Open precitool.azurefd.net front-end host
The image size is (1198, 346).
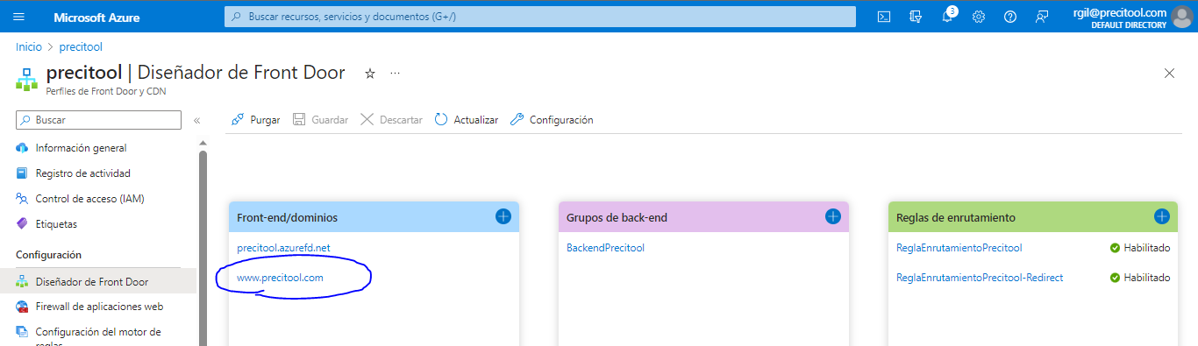tap(283, 248)
